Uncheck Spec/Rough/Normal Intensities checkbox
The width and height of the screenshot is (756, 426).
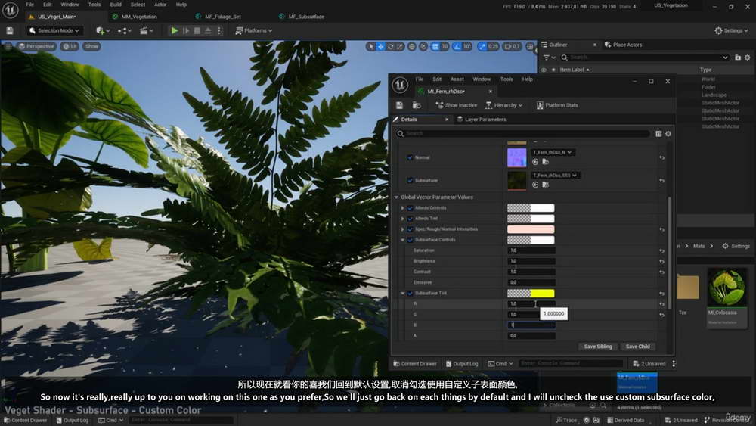pyautogui.click(x=411, y=229)
